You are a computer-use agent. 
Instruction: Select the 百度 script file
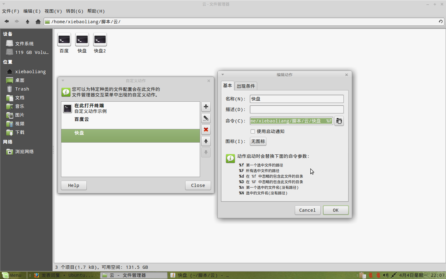tap(64, 43)
